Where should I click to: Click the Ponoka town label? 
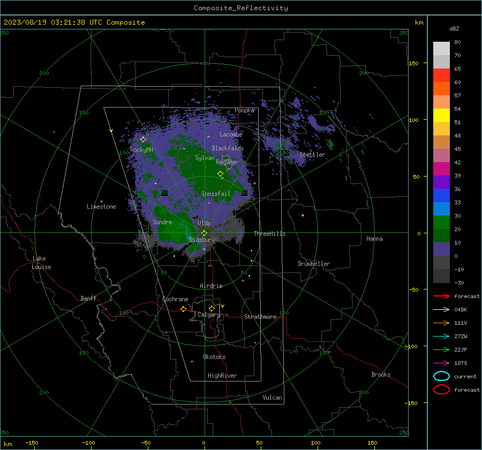pyautogui.click(x=244, y=110)
